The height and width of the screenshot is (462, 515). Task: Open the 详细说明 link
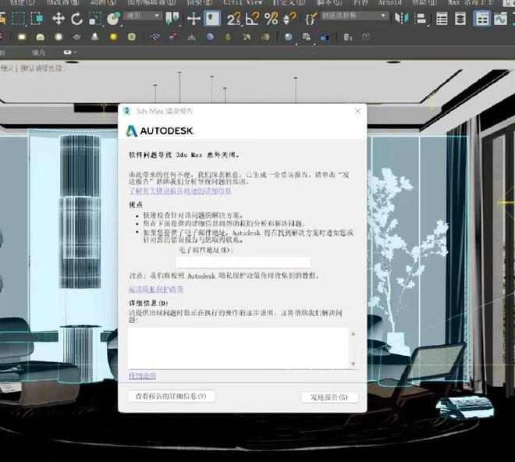coord(142,375)
